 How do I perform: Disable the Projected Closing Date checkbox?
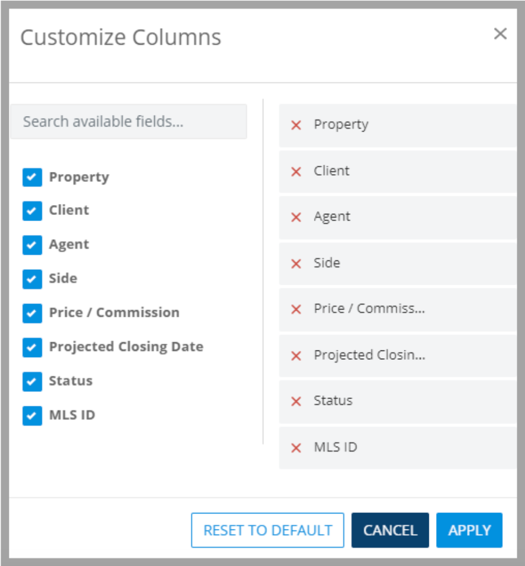[x=32, y=347]
